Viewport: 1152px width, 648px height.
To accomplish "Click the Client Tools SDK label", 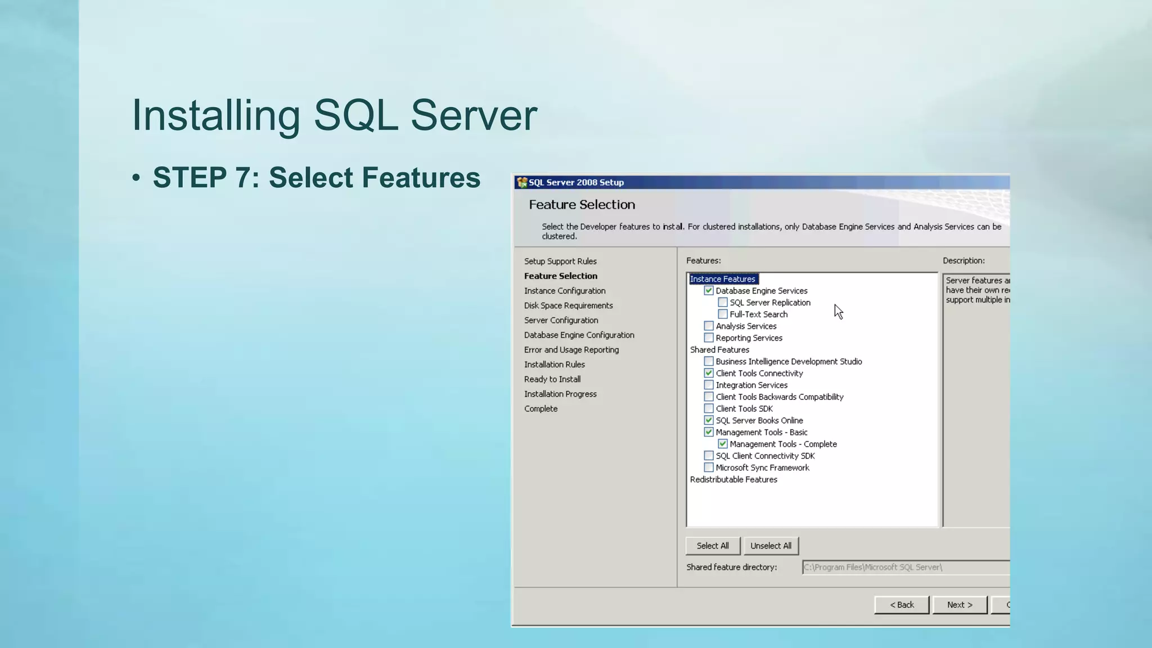I will (x=744, y=409).
